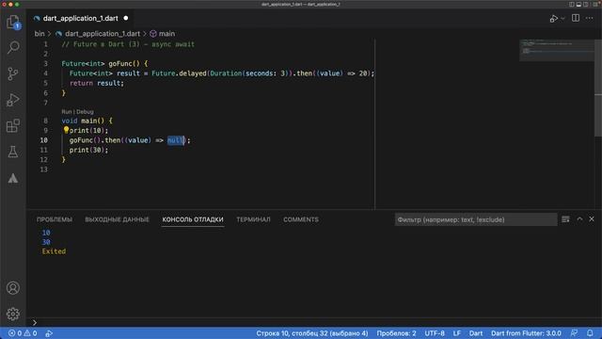This screenshot has height=339, width=602.
Task: Toggle primary sidebar layout icon in title bar
Action: [x=572, y=4]
